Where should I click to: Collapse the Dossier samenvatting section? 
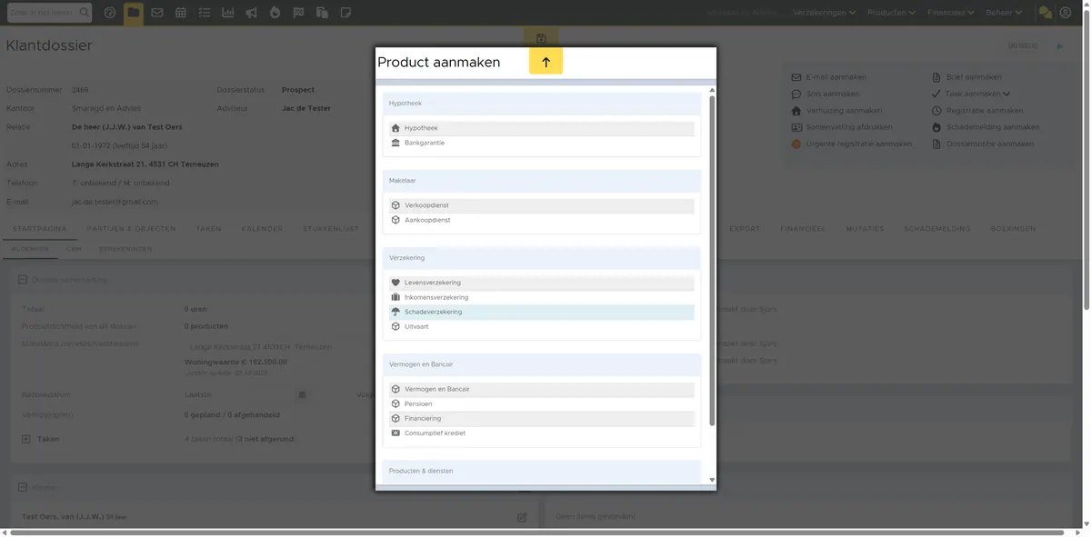pyautogui.click(x=23, y=280)
